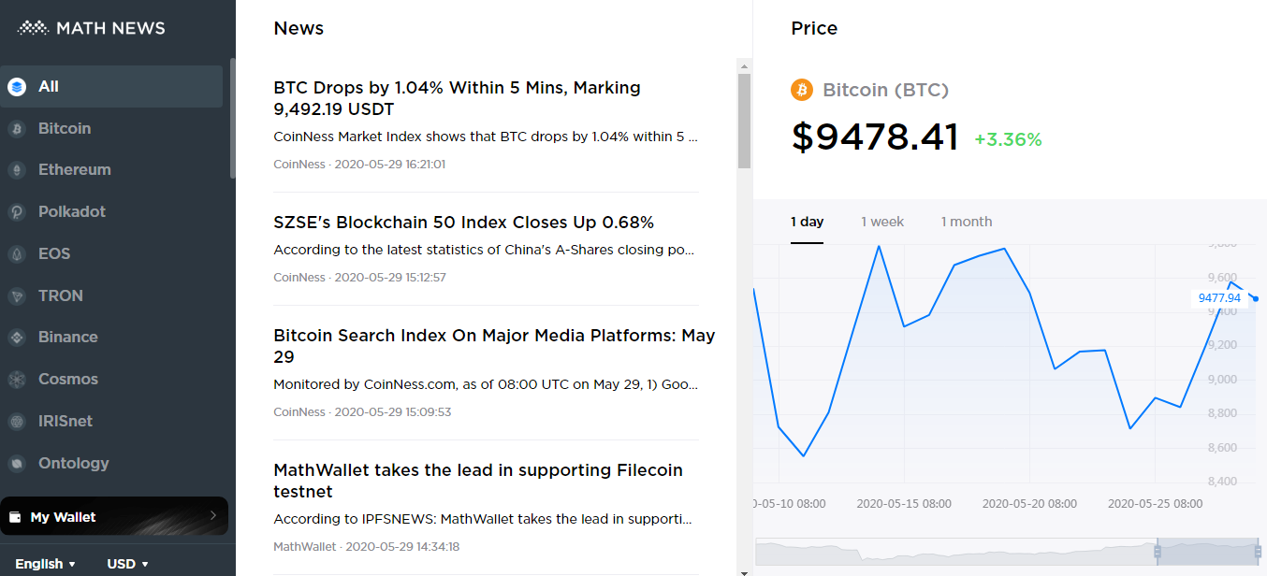Screen dimensions: 1267x576
Task: Expand the USD currency dropdown
Action: (x=128, y=564)
